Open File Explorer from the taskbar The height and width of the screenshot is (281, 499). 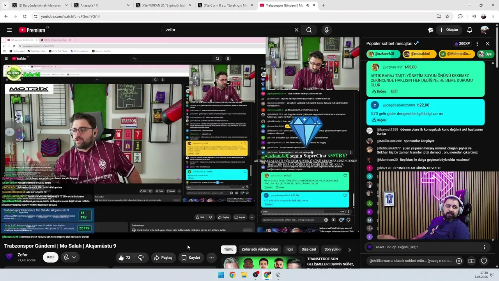coord(244,275)
